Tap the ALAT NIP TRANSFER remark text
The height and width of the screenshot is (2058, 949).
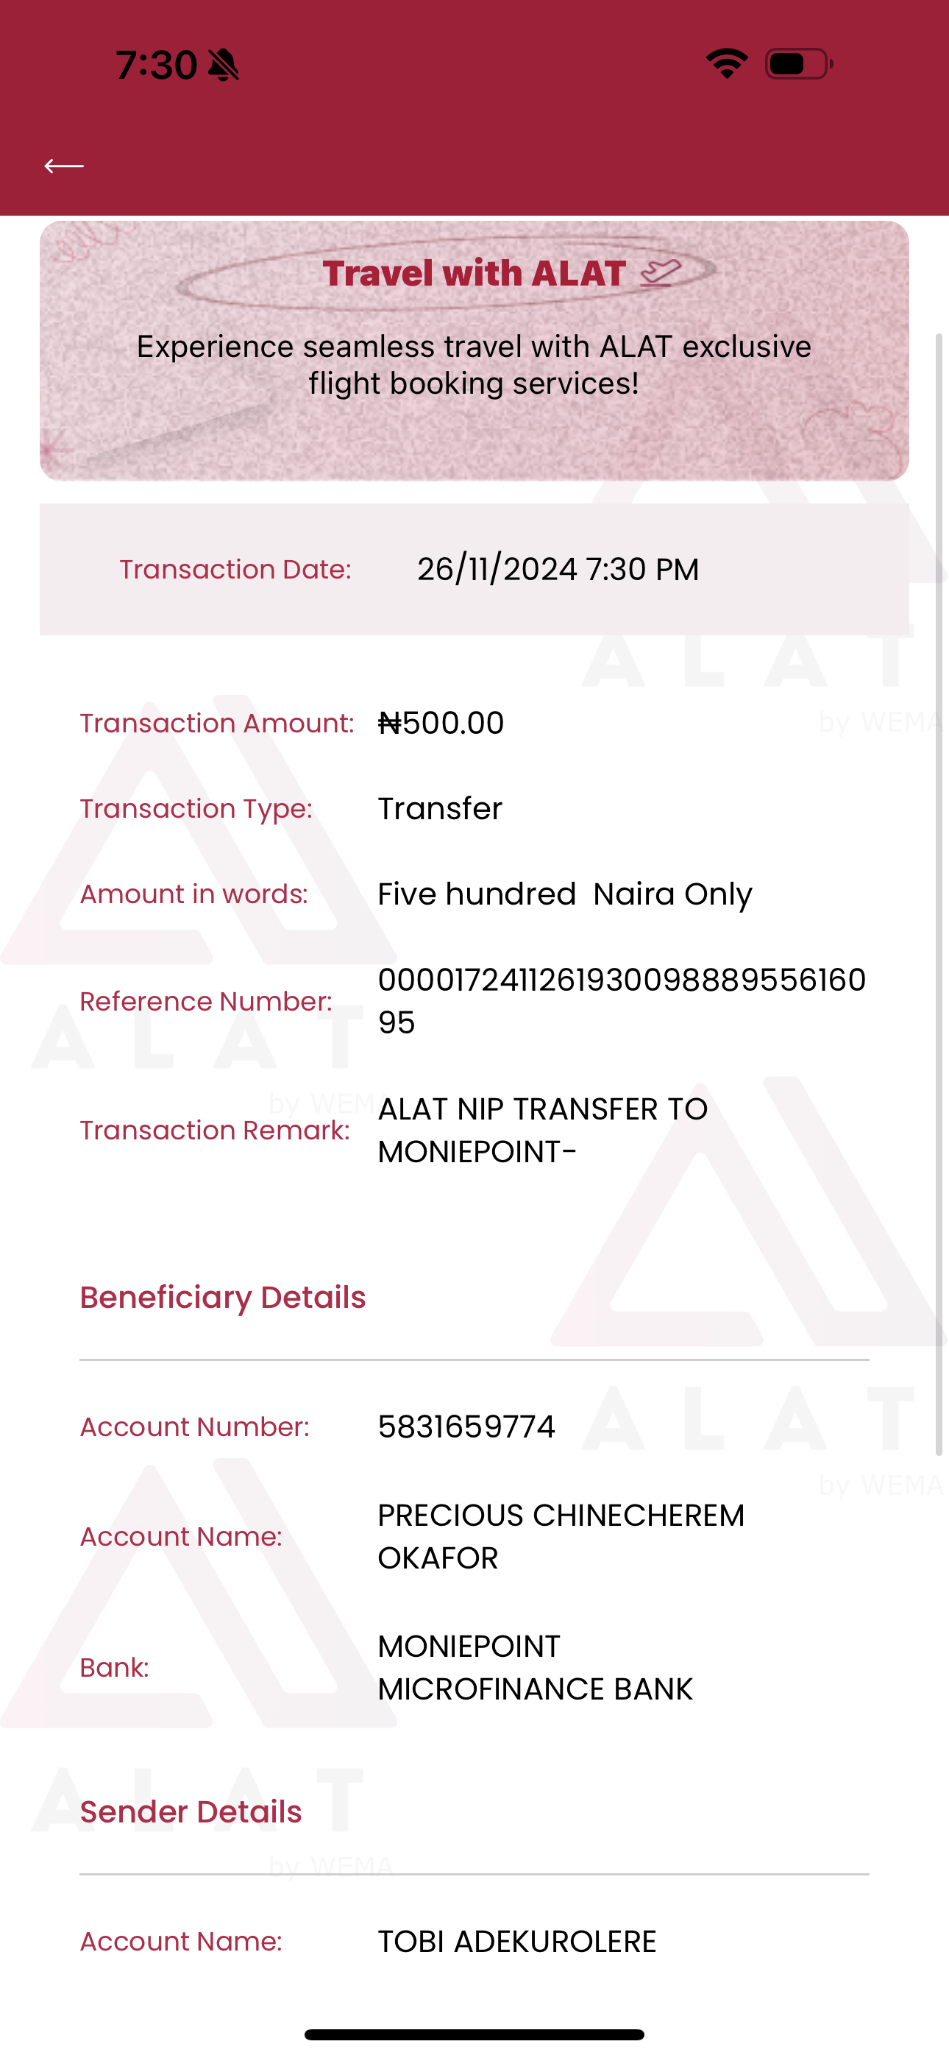pyautogui.click(x=542, y=1130)
